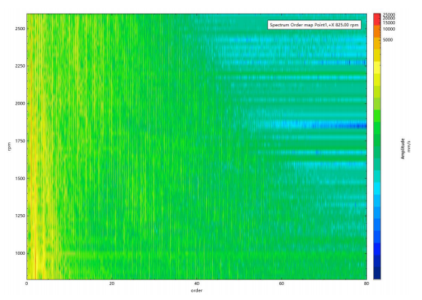Select the 10000 colorbar tick label
This screenshot has height=300, width=422.
click(389, 29)
